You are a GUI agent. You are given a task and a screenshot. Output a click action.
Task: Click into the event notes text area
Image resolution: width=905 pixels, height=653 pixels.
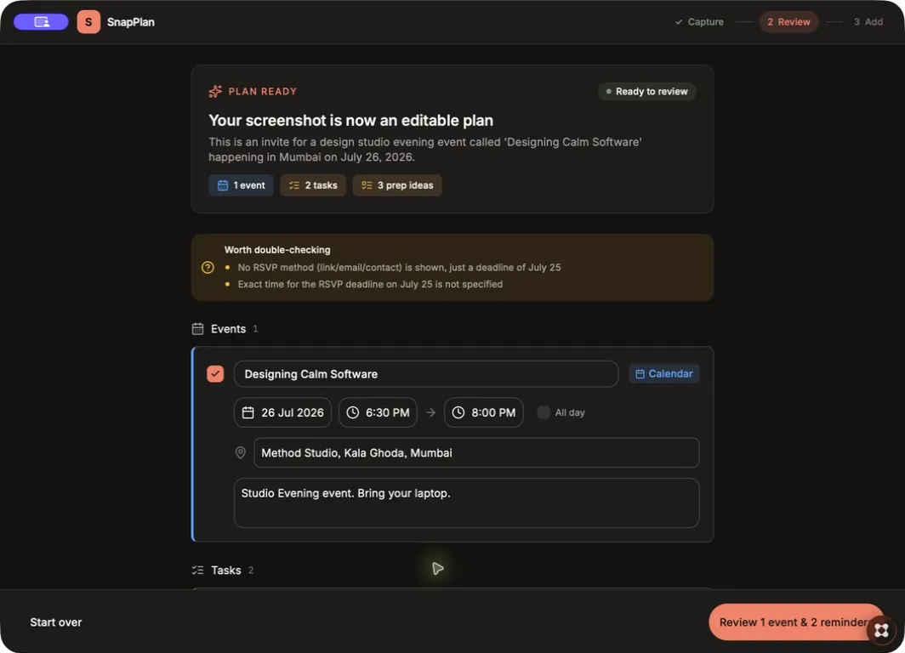pyautogui.click(x=466, y=503)
